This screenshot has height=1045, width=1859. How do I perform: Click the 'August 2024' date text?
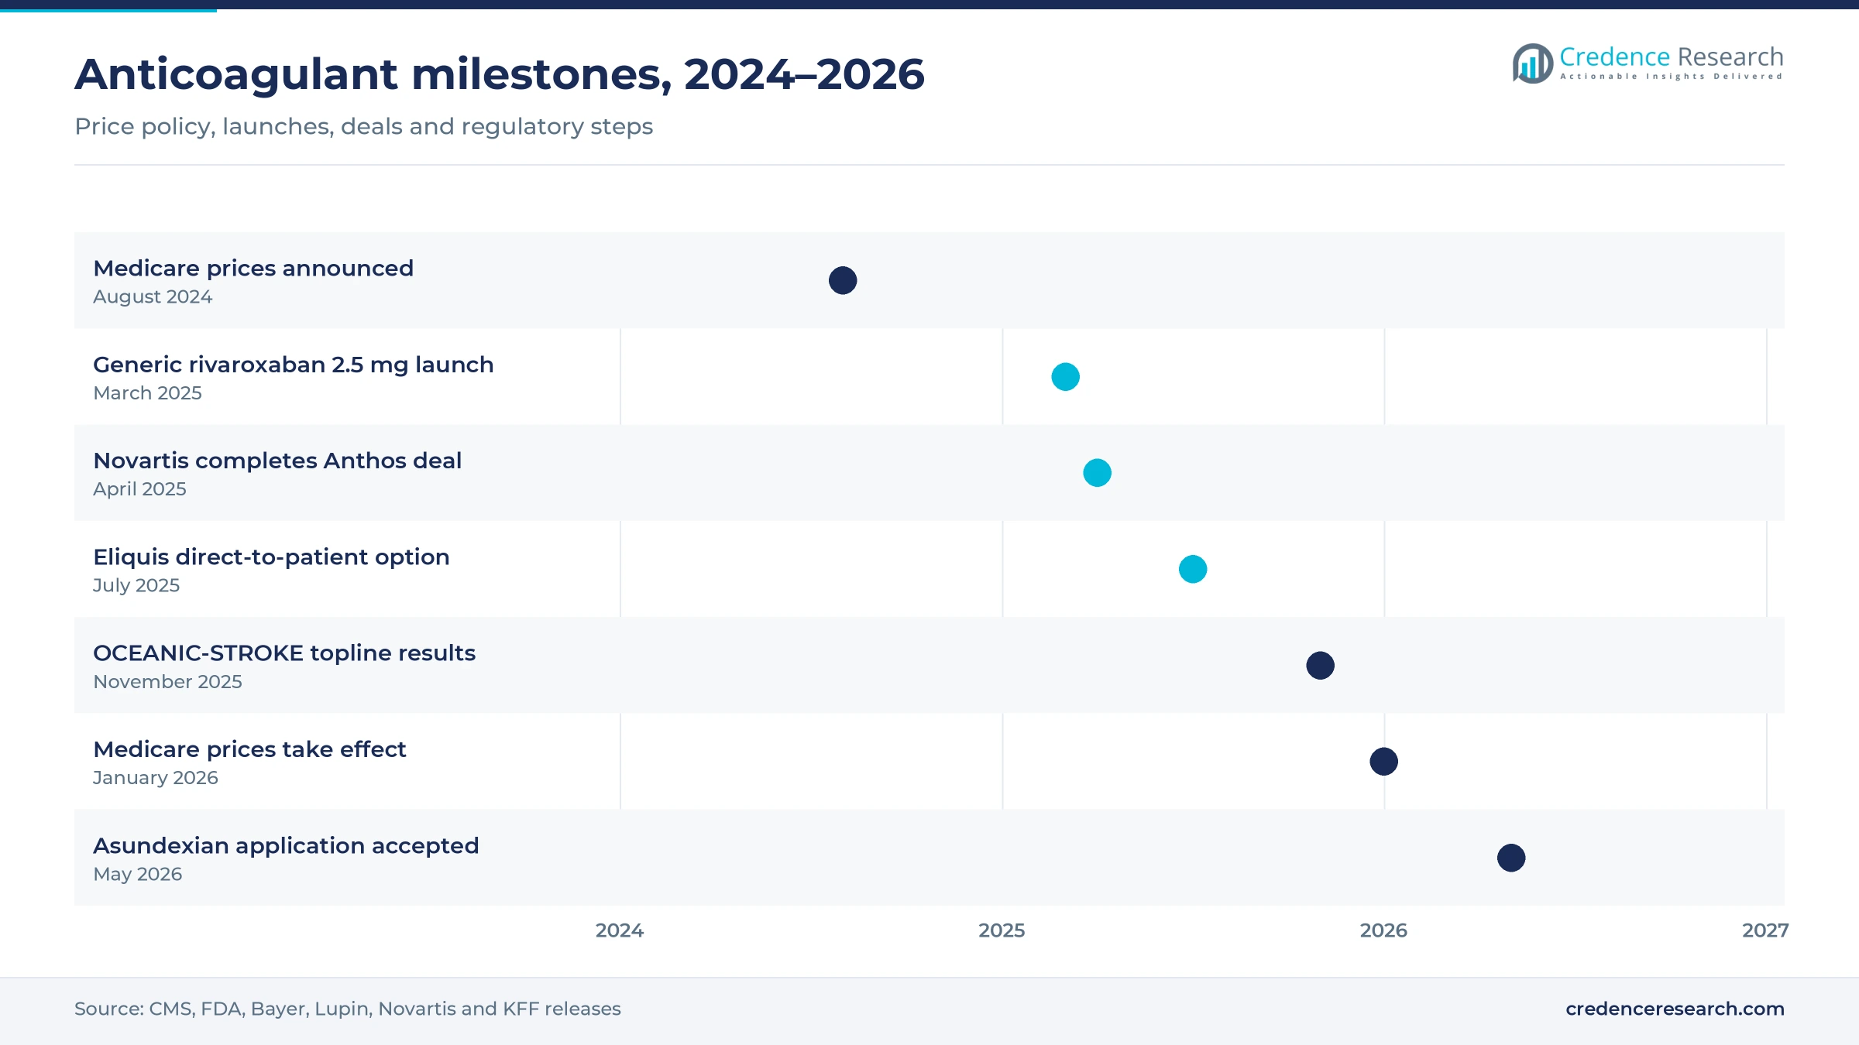[153, 296]
